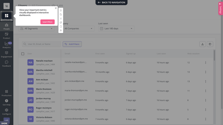Open Dashboards in the sidebar

click(x=6, y=17)
